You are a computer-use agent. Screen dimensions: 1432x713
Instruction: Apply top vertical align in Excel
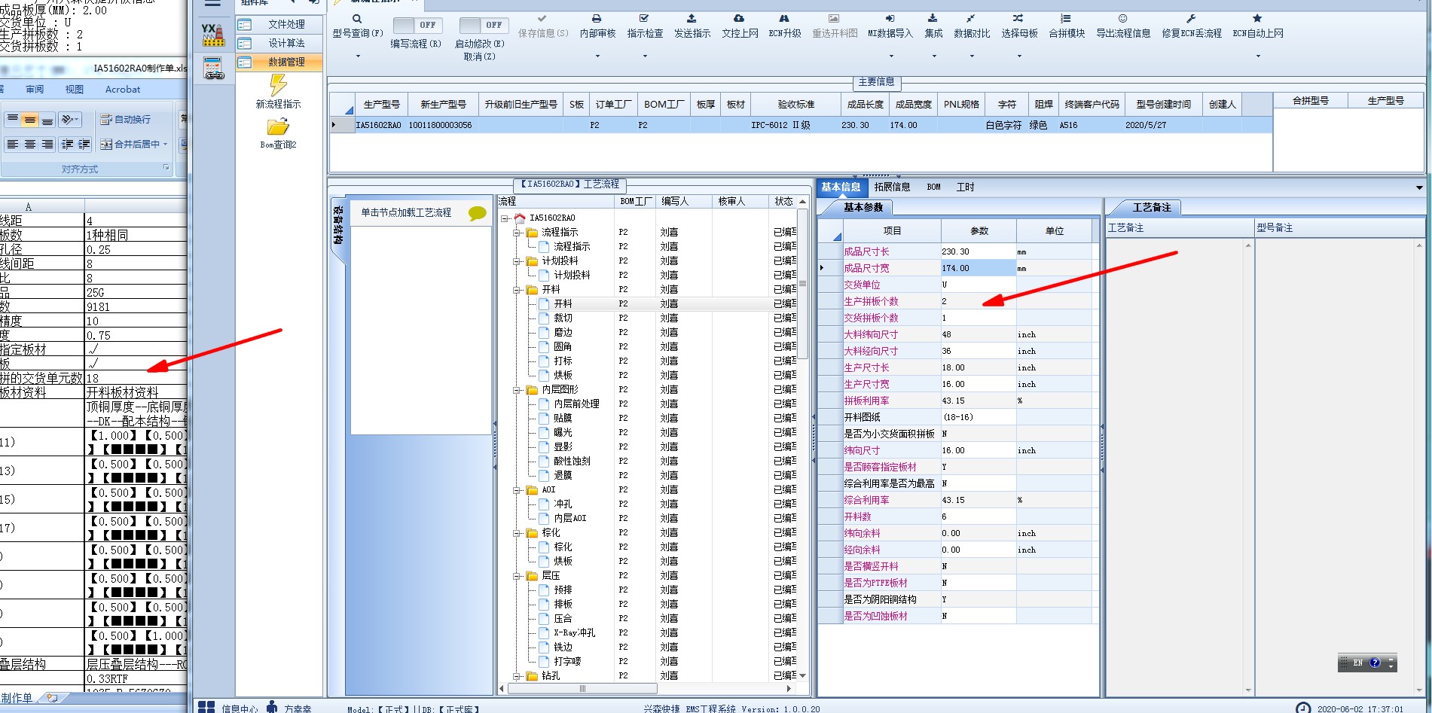click(12, 120)
